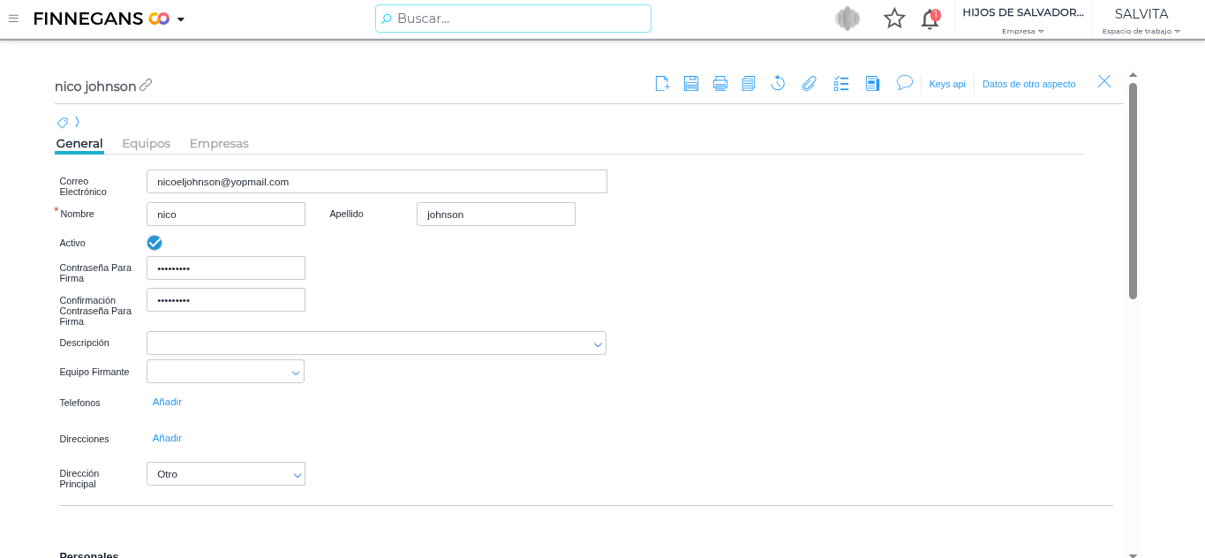Switch to the Empresas tab
The height and width of the screenshot is (558, 1205).
[219, 143]
